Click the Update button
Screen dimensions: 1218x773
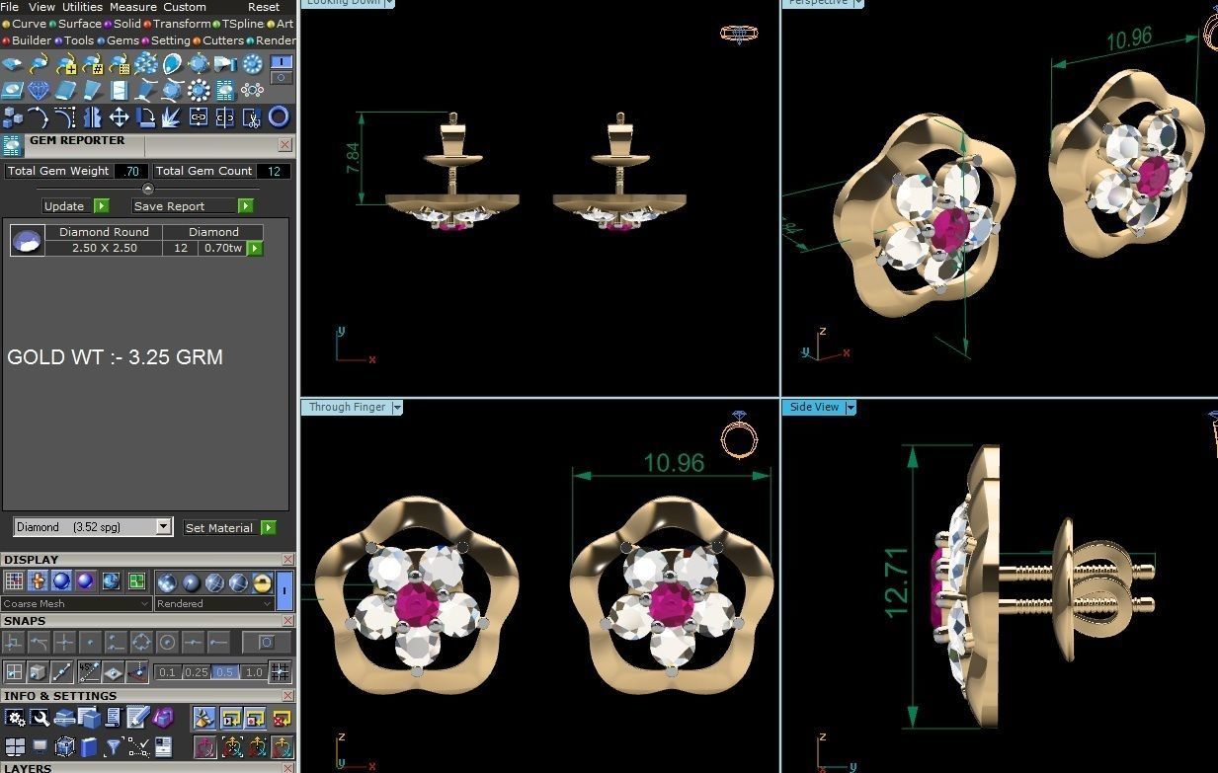75,206
